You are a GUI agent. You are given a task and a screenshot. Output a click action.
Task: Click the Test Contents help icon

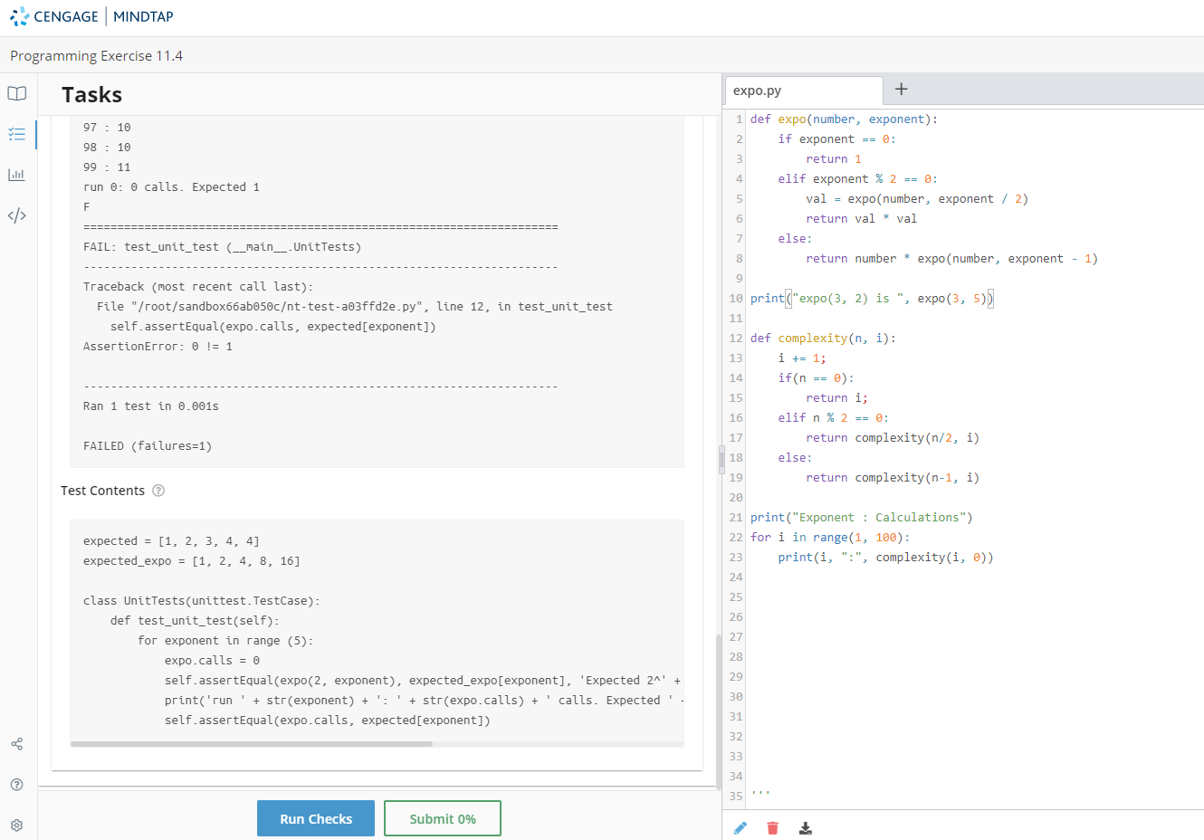[158, 491]
